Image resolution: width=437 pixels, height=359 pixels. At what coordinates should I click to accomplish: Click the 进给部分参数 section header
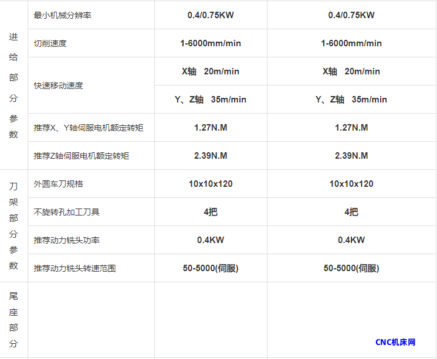pos(13,86)
